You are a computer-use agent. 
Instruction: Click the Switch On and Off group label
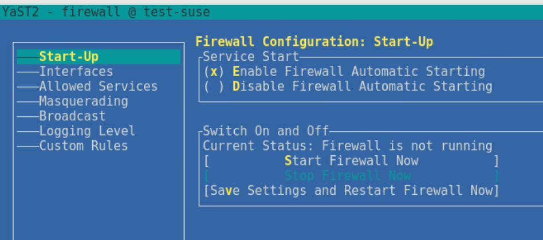pyautogui.click(x=266, y=131)
